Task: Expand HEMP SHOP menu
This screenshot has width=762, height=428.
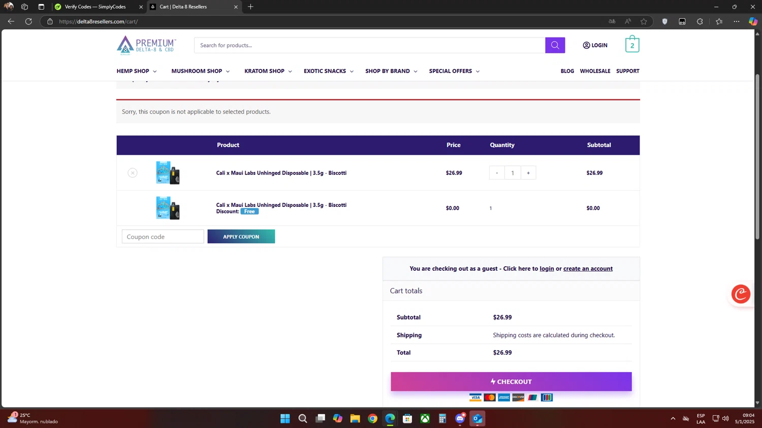Action: pyautogui.click(x=137, y=71)
